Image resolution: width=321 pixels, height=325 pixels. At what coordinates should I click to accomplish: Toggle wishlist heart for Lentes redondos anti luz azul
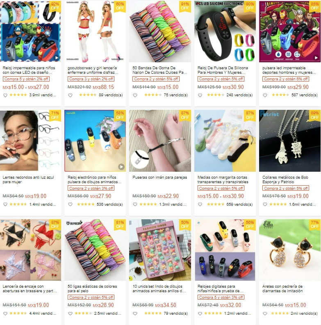pyautogui.click(x=5, y=205)
